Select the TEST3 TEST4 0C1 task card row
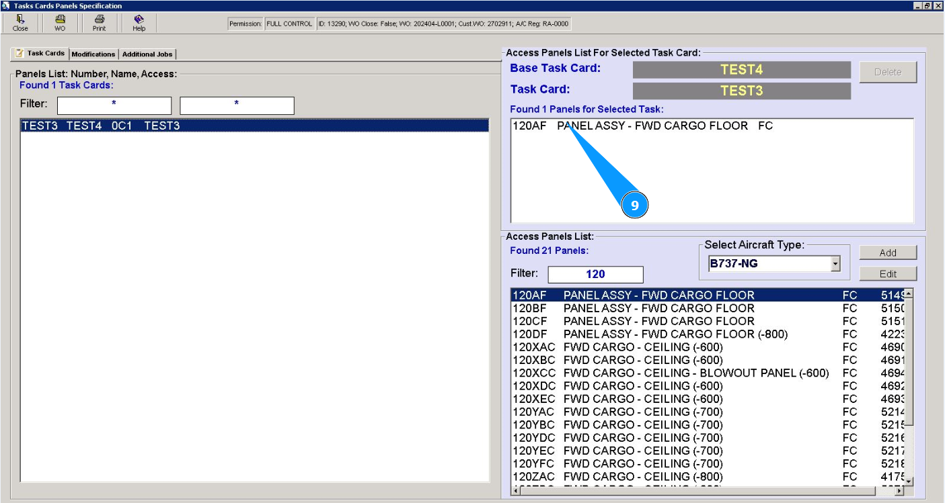The height and width of the screenshot is (503, 945). [255, 126]
